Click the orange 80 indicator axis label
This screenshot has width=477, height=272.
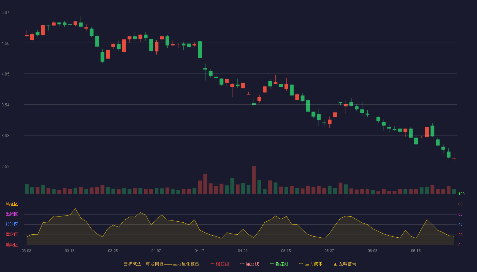click(460, 204)
